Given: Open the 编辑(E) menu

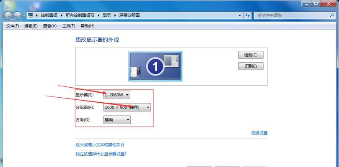Looking at the screenshot, I should pyautogui.click(x=31, y=26).
